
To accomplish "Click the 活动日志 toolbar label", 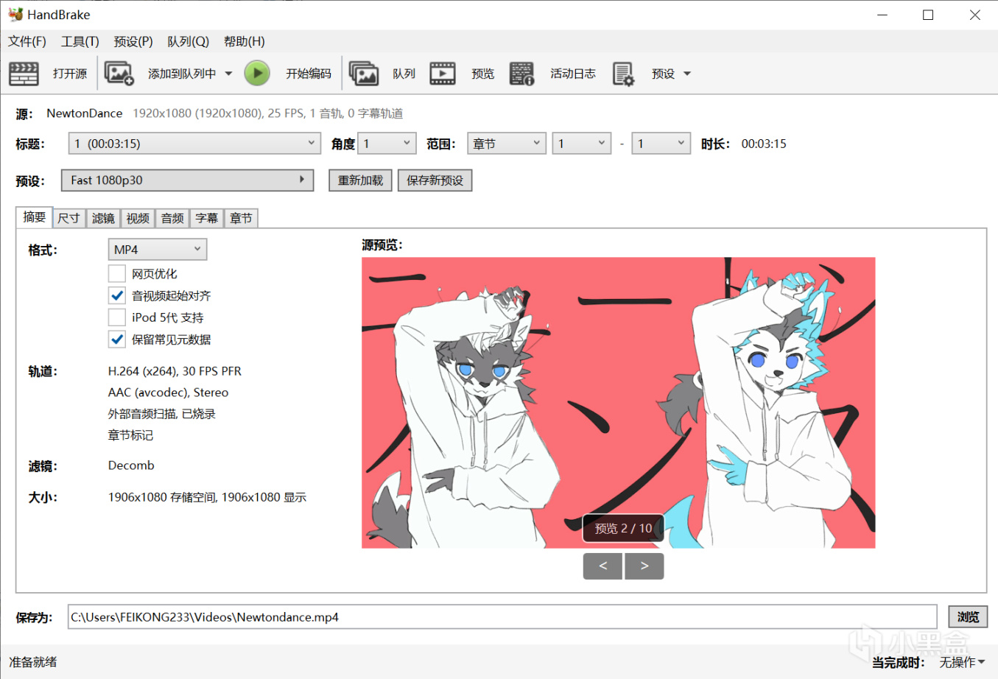I will point(573,74).
